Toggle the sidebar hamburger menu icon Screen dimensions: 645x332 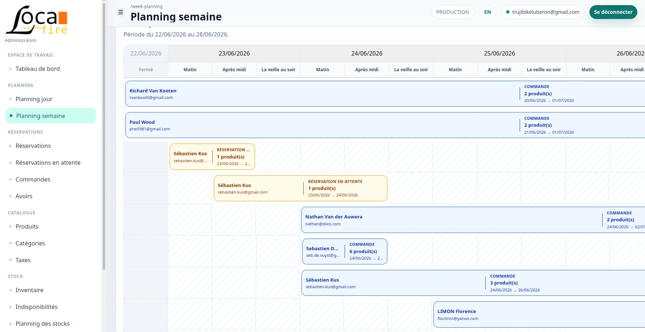click(x=121, y=12)
